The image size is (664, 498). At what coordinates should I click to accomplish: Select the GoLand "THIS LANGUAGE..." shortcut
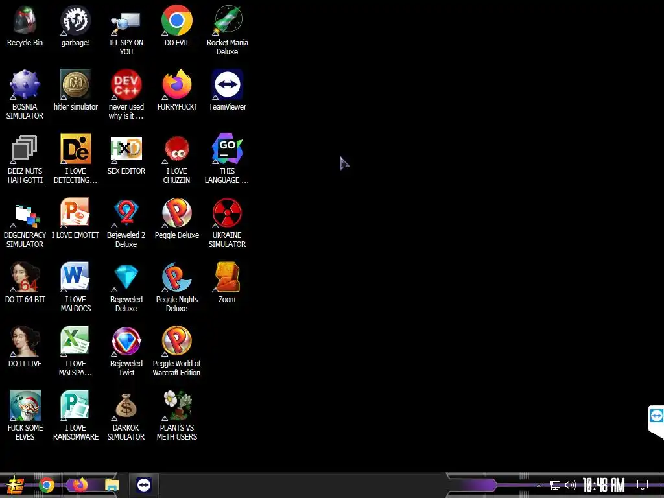[228, 149]
